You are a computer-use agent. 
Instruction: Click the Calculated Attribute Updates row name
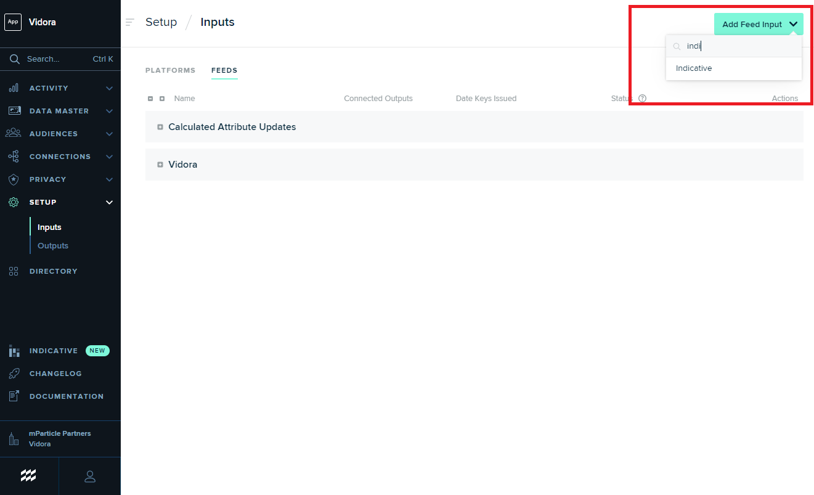(x=232, y=127)
